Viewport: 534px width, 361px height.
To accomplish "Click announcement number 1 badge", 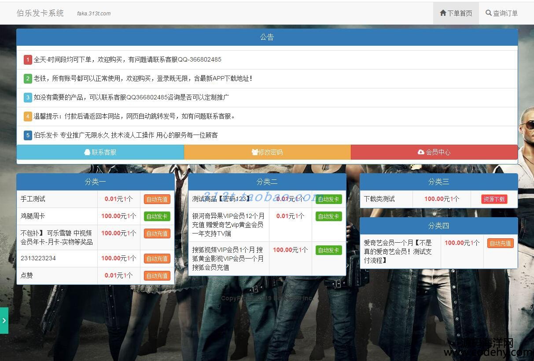I will pyautogui.click(x=28, y=60).
